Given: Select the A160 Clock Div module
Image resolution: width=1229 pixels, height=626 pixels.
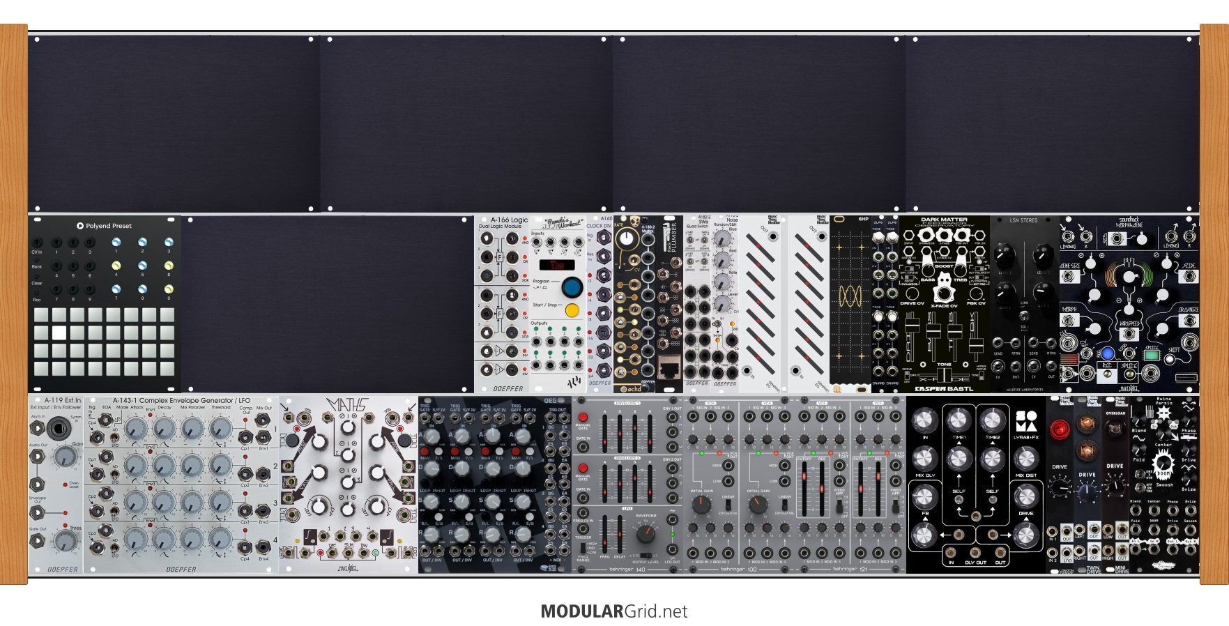Looking at the screenshot, I should (600, 304).
